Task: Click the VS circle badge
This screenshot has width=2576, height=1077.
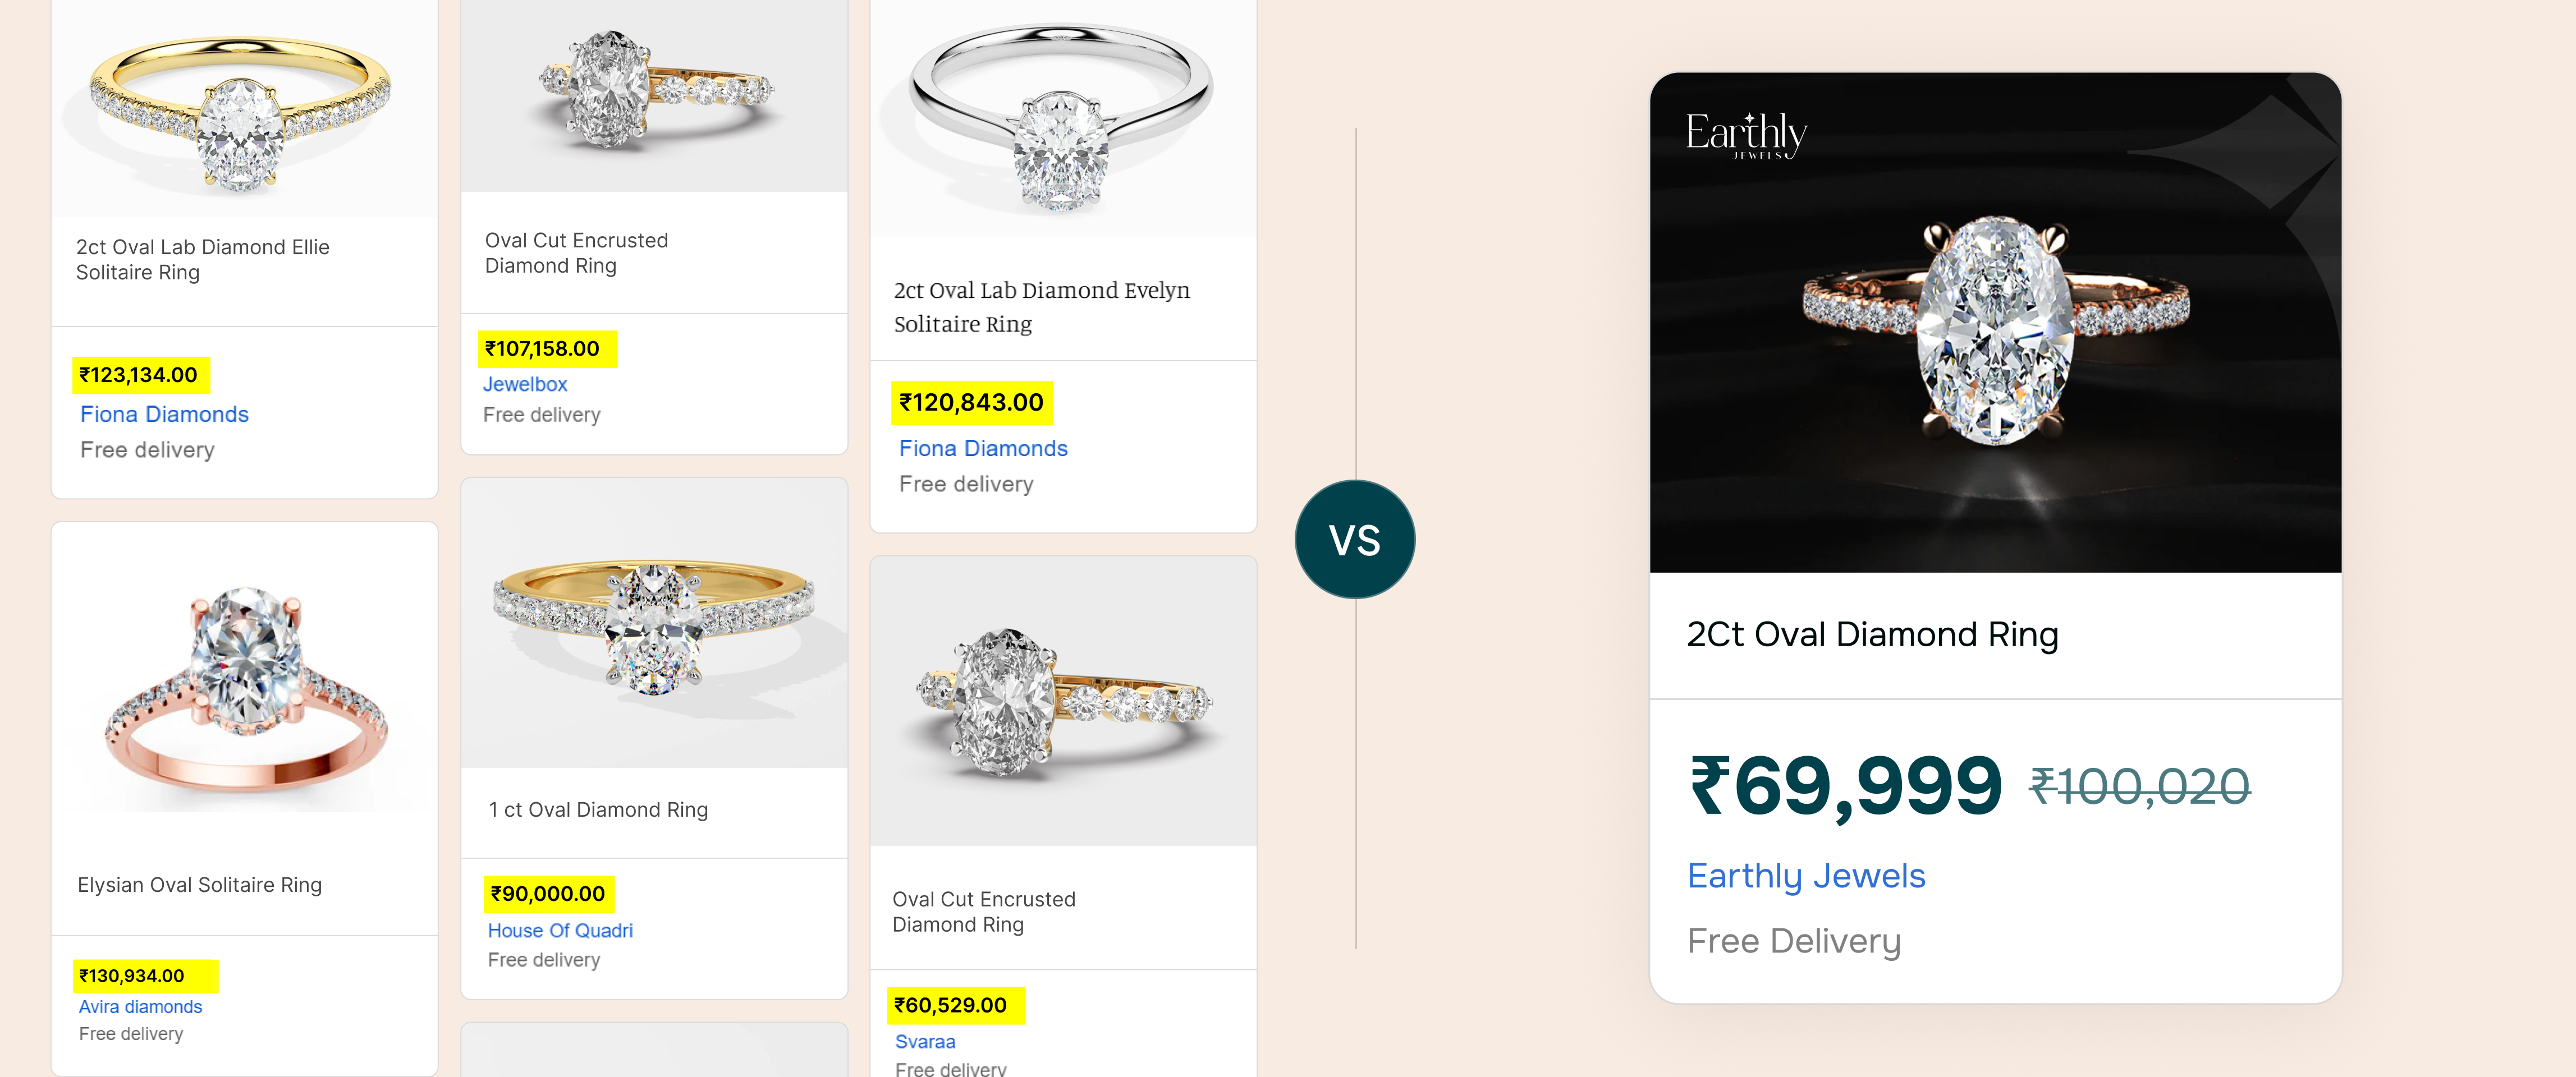Action: (x=1354, y=540)
